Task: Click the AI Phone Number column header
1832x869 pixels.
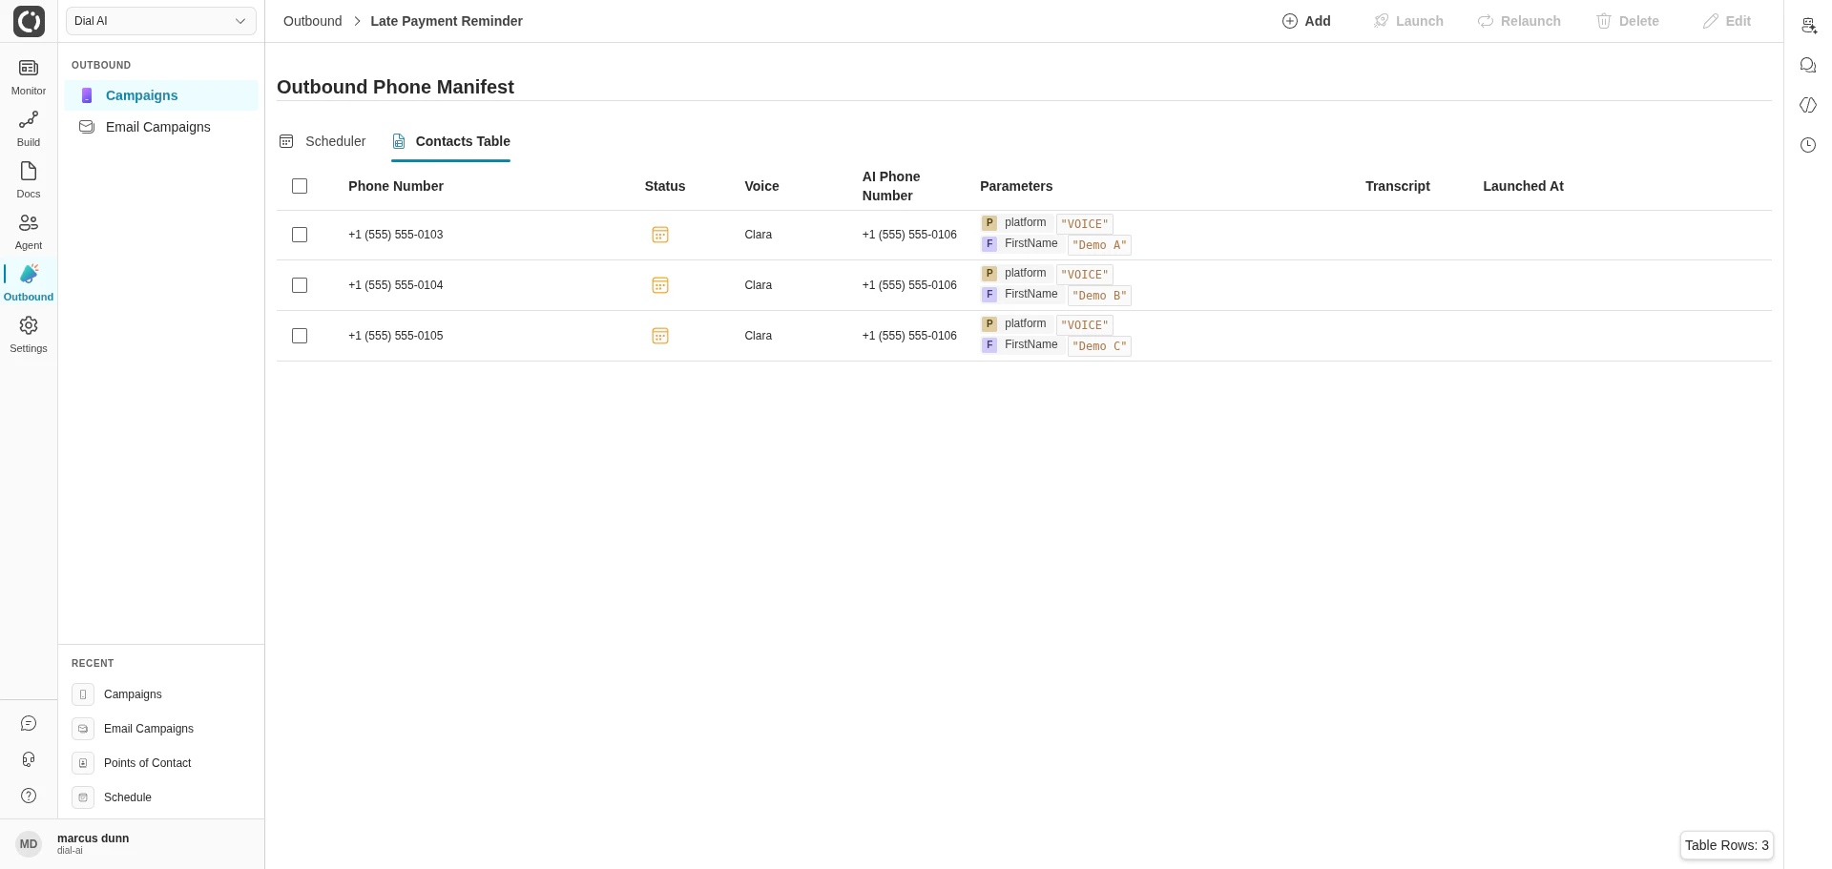Action: click(891, 186)
